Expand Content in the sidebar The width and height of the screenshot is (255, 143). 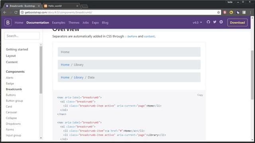point(12,62)
